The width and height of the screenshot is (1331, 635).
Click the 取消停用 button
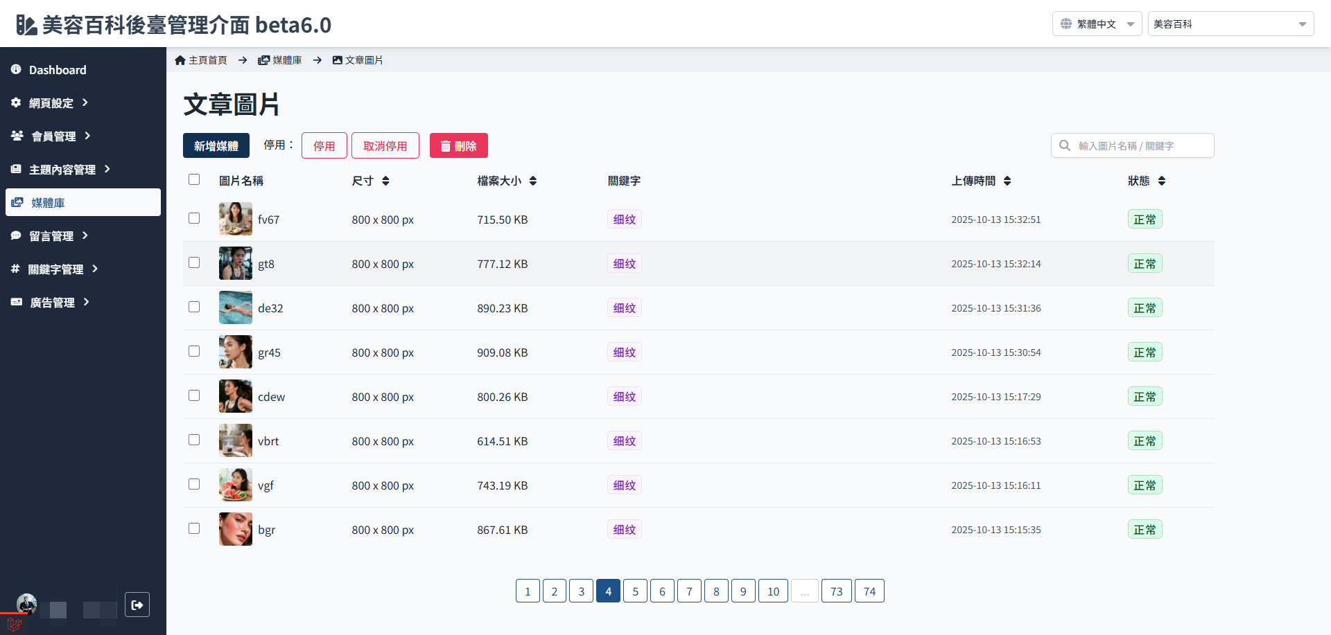[x=385, y=145]
